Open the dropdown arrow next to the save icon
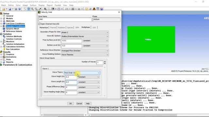This screenshot has height=117, width=209. 13,9
